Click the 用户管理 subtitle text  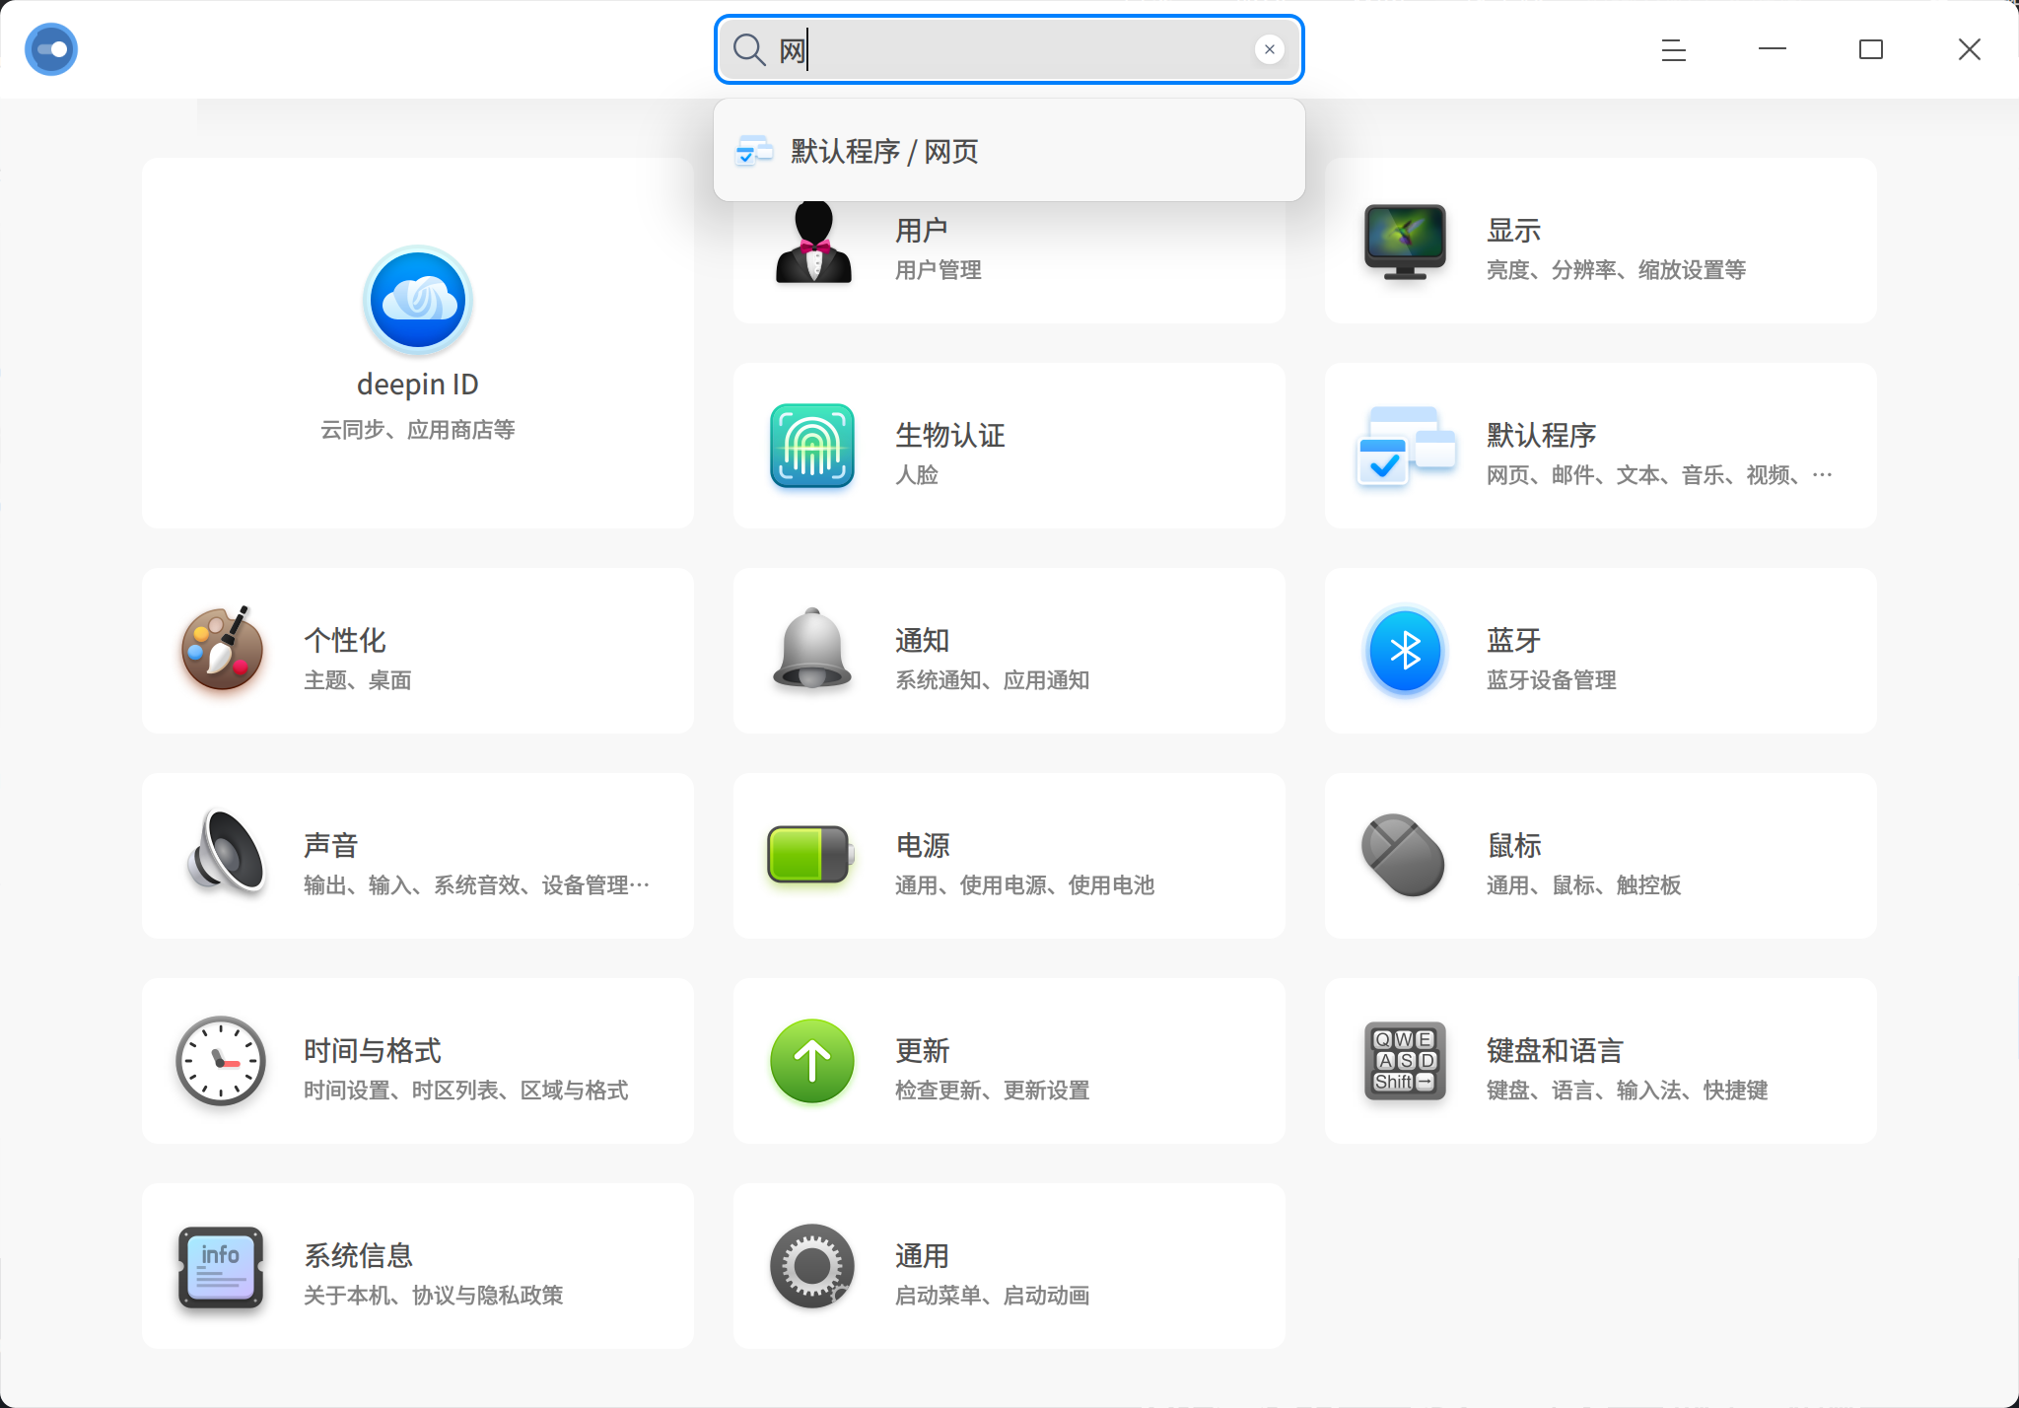[939, 270]
